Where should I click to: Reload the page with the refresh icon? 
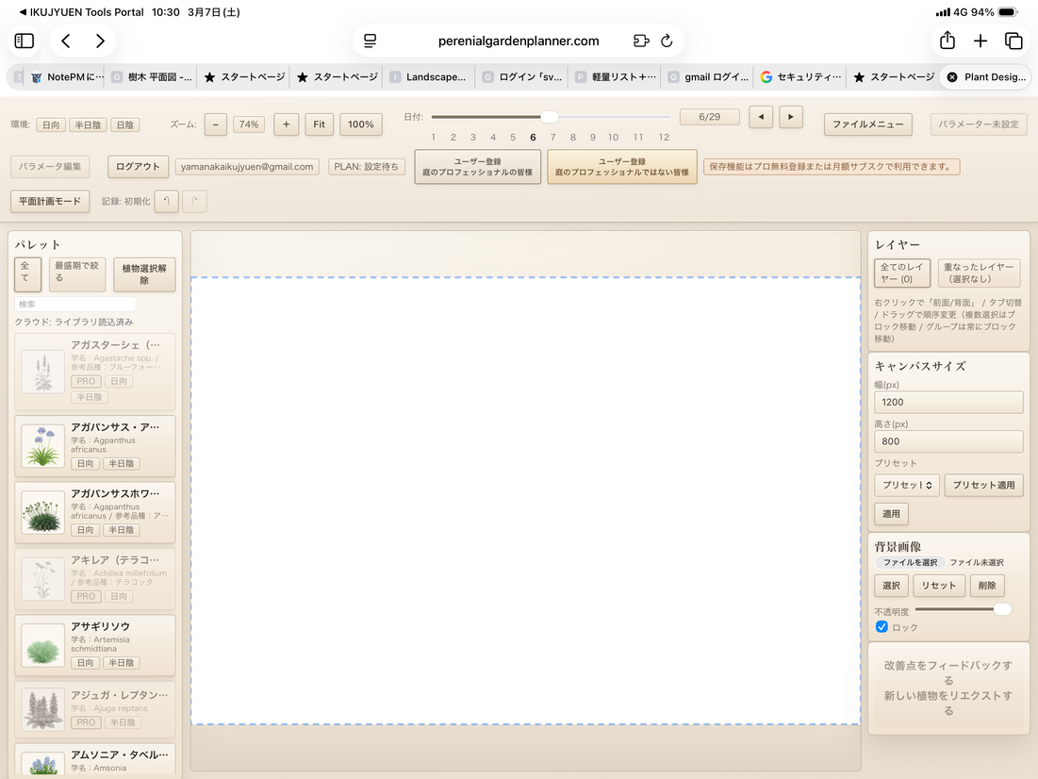667,41
